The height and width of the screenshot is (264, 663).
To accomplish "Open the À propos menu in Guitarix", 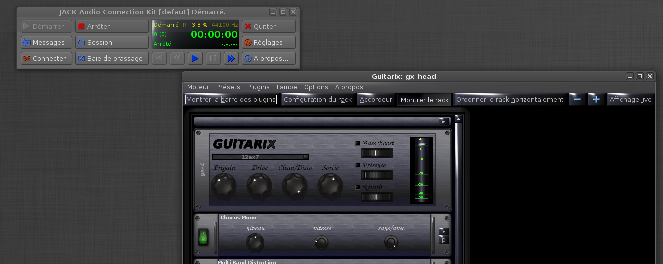I will pyautogui.click(x=349, y=87).
